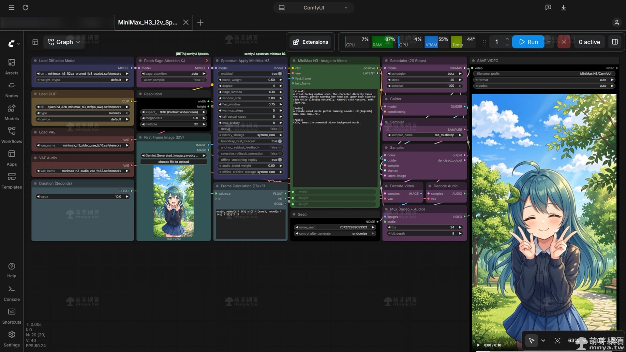
Task: Click the first frame image thumbnail
Action: (173, 201)
